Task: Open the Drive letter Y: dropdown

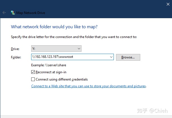Action: [x=56, y=49]
